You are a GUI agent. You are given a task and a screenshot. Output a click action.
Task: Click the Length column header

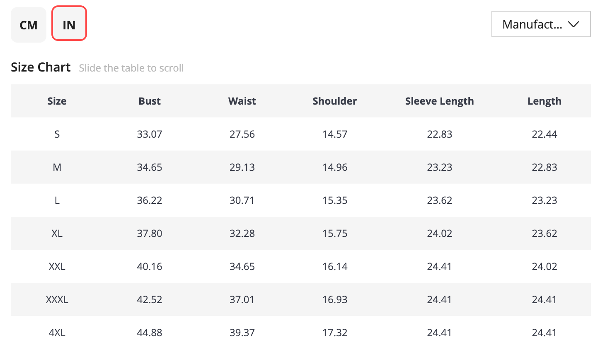point(544,101)
